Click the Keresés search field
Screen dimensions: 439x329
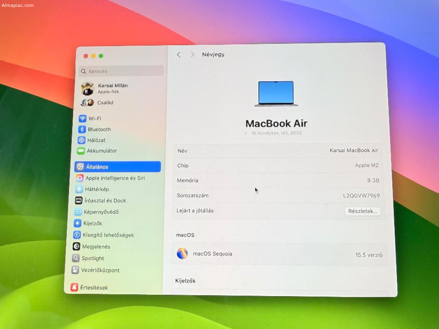121,71
